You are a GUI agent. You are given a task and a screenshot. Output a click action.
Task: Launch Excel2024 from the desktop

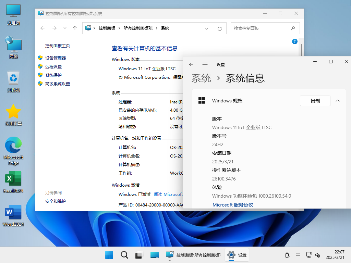(13, 182)
